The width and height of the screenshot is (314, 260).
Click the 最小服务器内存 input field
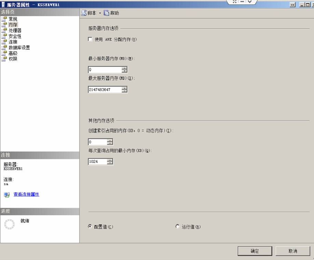[x=105, y=69]
